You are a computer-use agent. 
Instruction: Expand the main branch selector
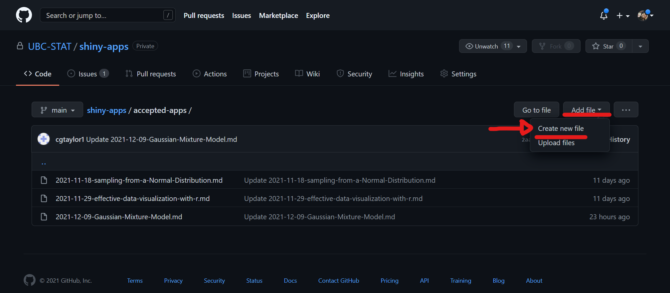point(57,110)
